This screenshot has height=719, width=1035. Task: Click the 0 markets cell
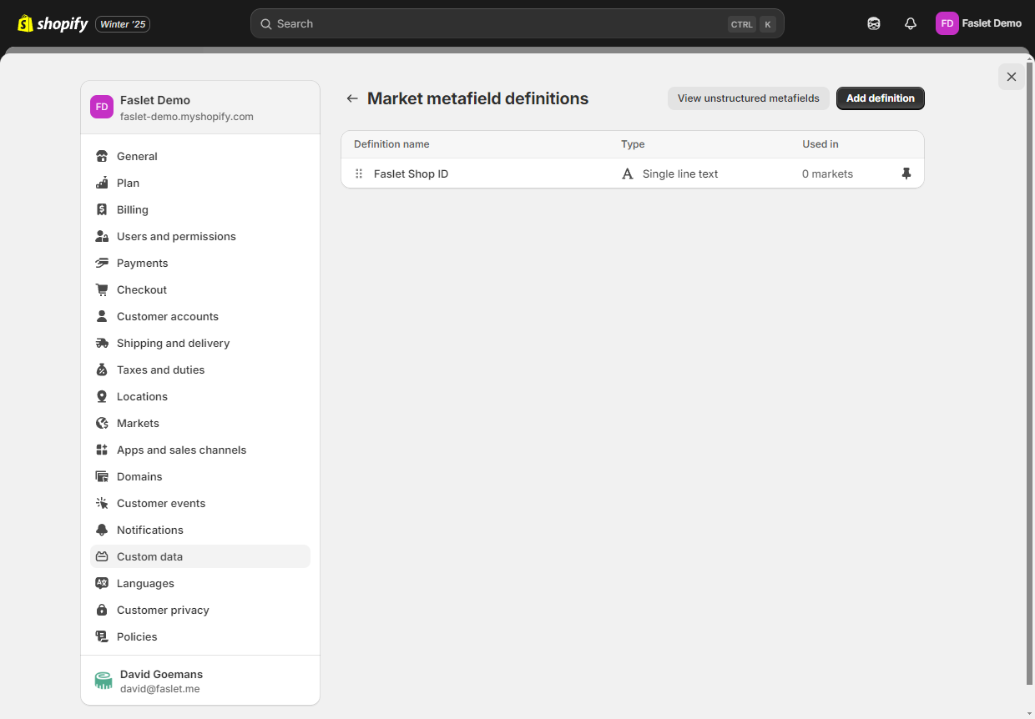tap(827, 173)
